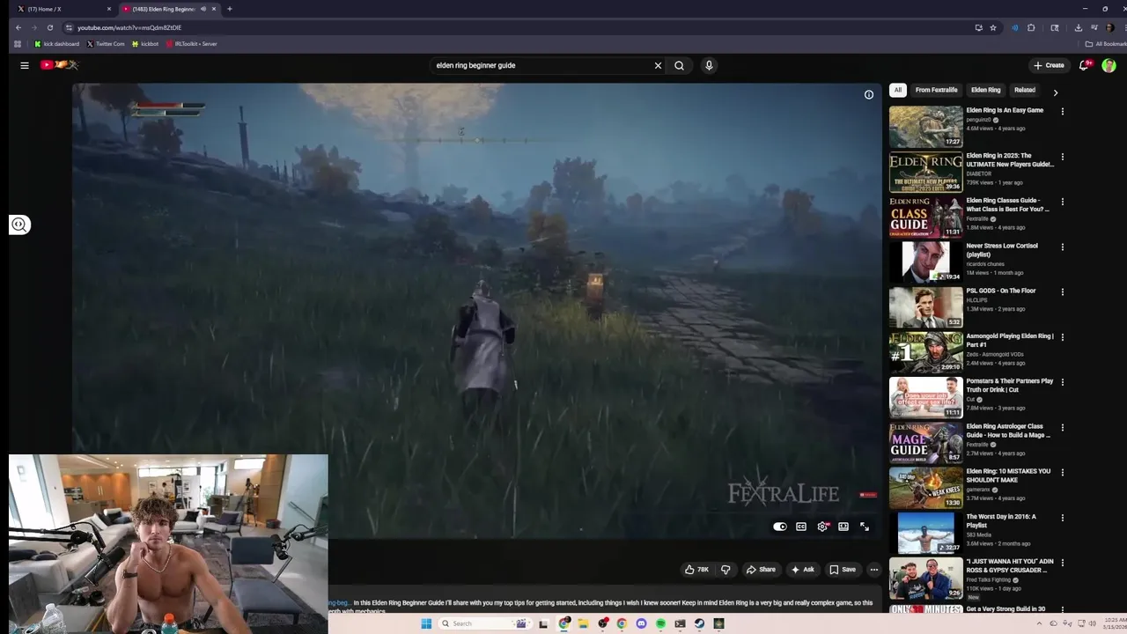Open the Windows Start menu
The width and height of the screenshot is (1127, 634).
426,623
